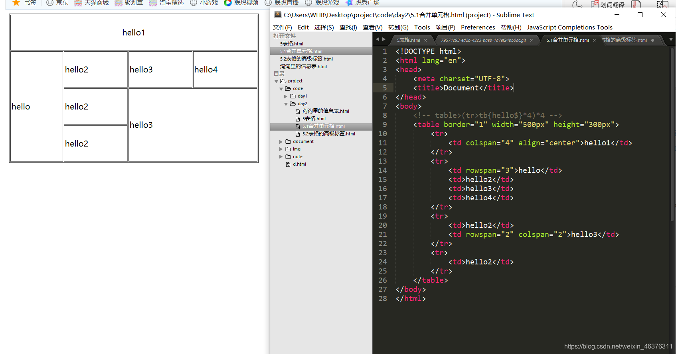
Task: Click the 天猫商城 bookmark in browser
Action: click(x=91, y=3)
